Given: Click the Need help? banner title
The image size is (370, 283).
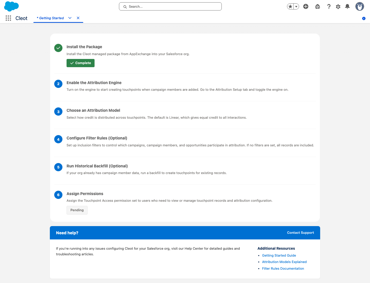Looking at the screenshot, I should [67, 233].
